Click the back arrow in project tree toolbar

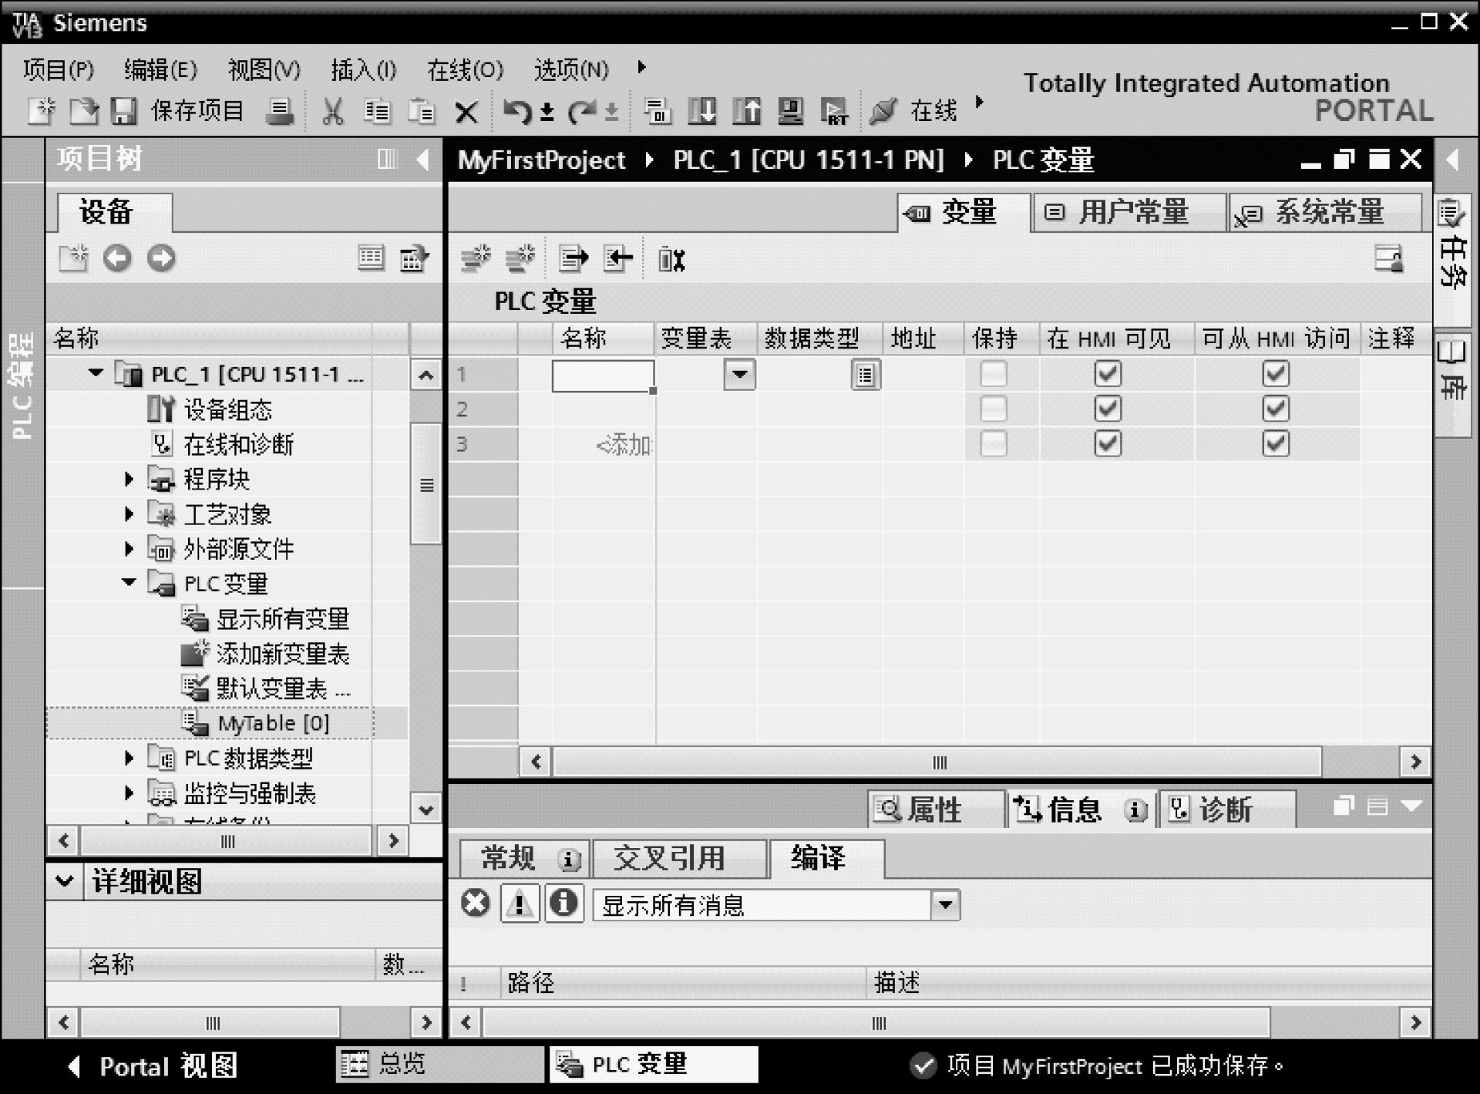coord(117,258)
